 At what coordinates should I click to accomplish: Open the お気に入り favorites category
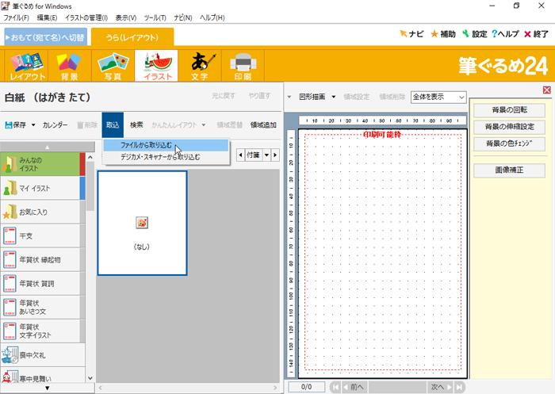click(x=40, y=211)
